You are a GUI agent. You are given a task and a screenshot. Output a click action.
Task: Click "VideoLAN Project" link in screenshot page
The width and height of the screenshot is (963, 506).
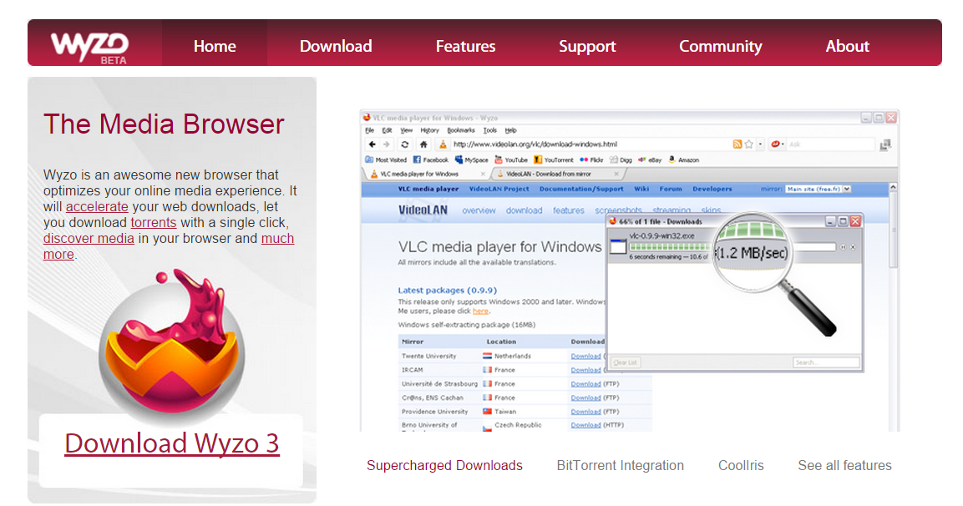(x=499, y=190)
